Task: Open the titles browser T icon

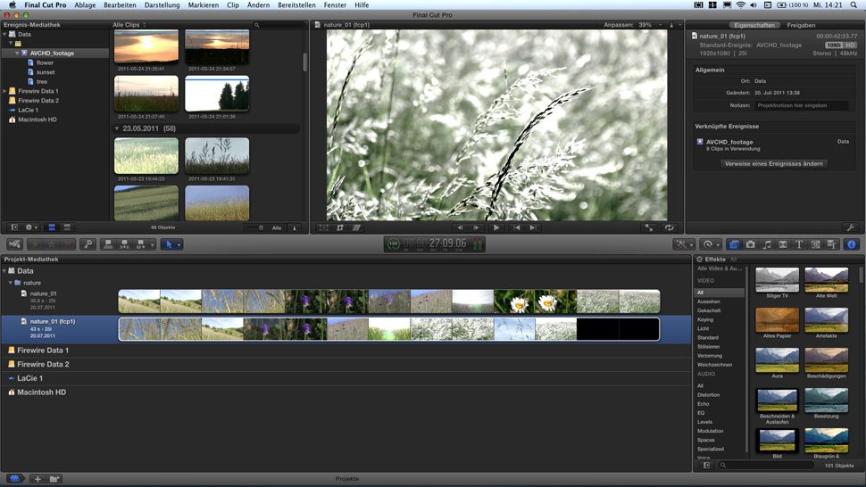Action: (799, 244)
